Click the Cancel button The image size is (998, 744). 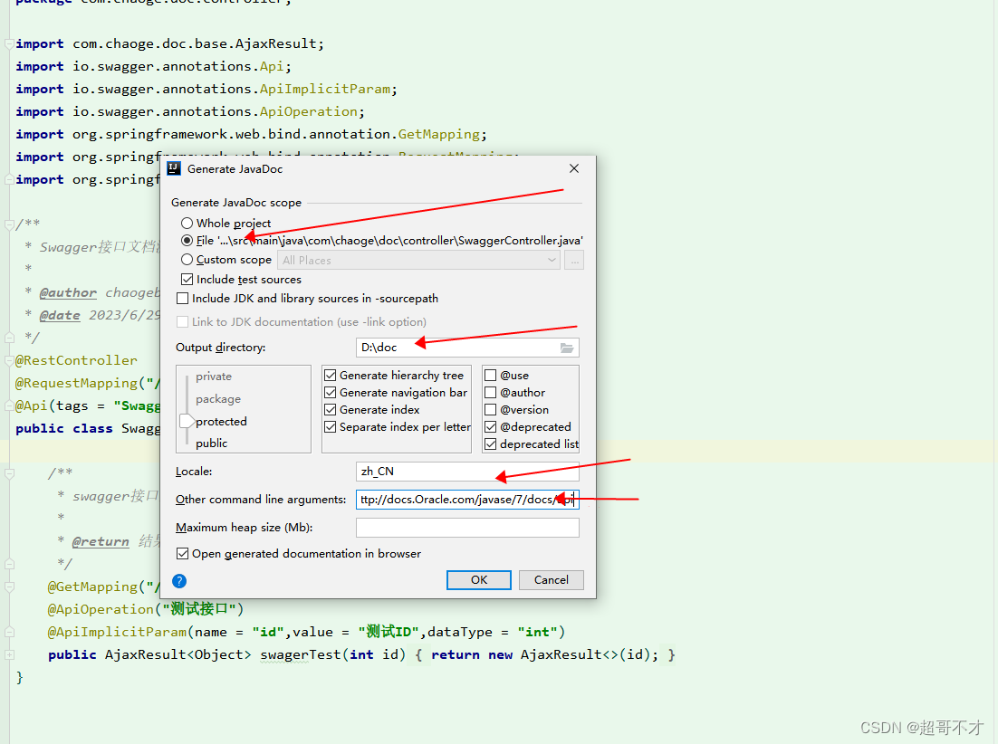[552, 580]
